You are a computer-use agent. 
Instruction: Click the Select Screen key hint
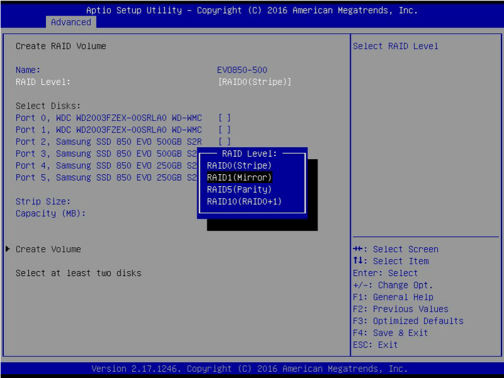tap(396, 249)
